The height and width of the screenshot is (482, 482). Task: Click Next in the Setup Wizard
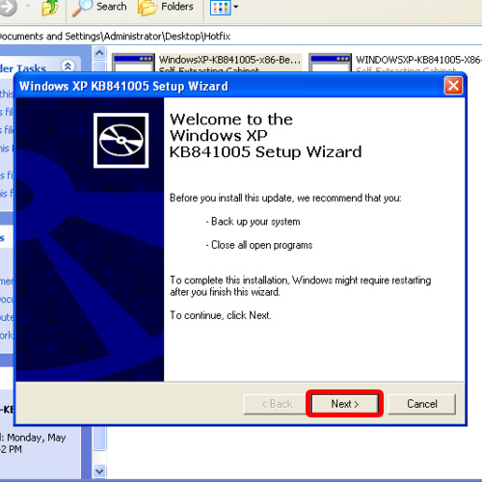(344, 404)
